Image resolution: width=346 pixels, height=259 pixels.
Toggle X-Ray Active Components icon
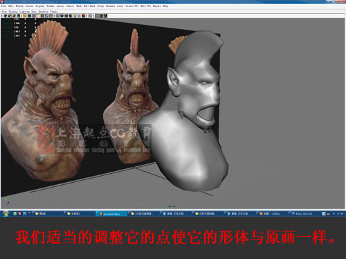click(101, 16)
